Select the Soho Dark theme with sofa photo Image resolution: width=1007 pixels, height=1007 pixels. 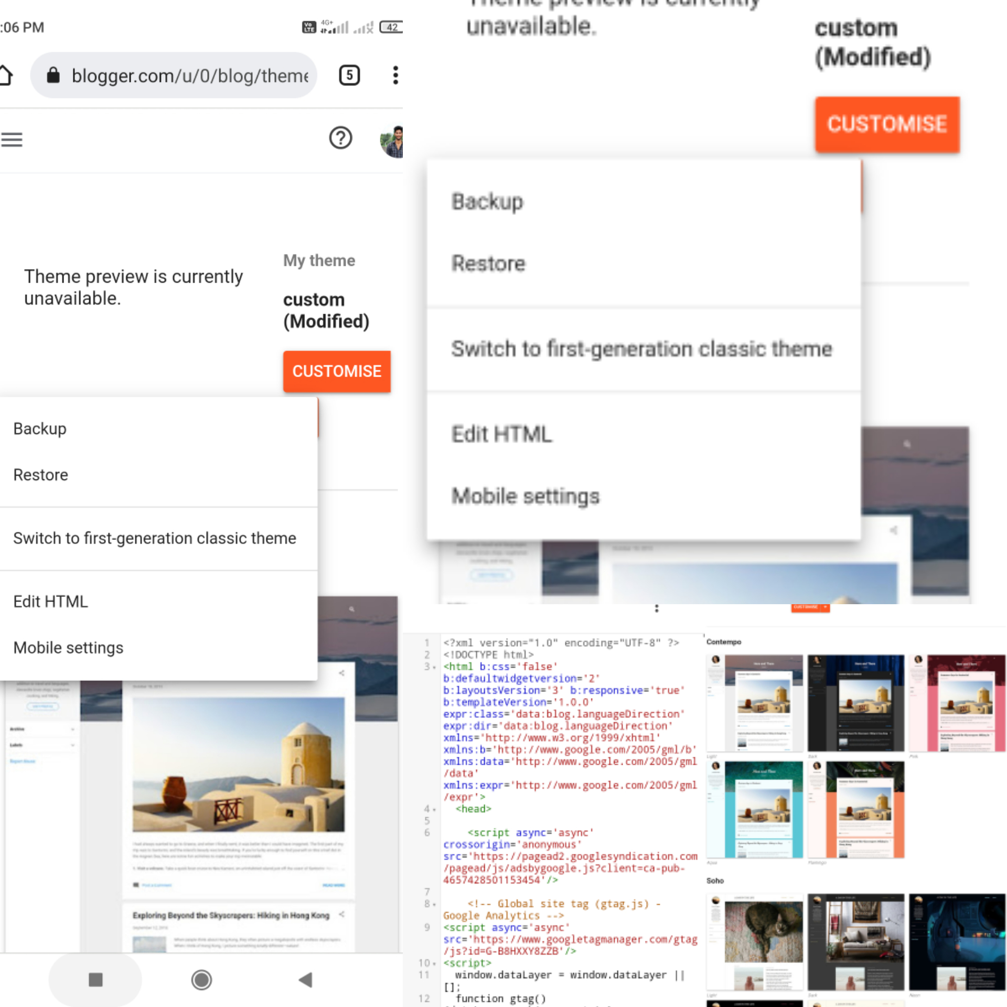(856, 942)
